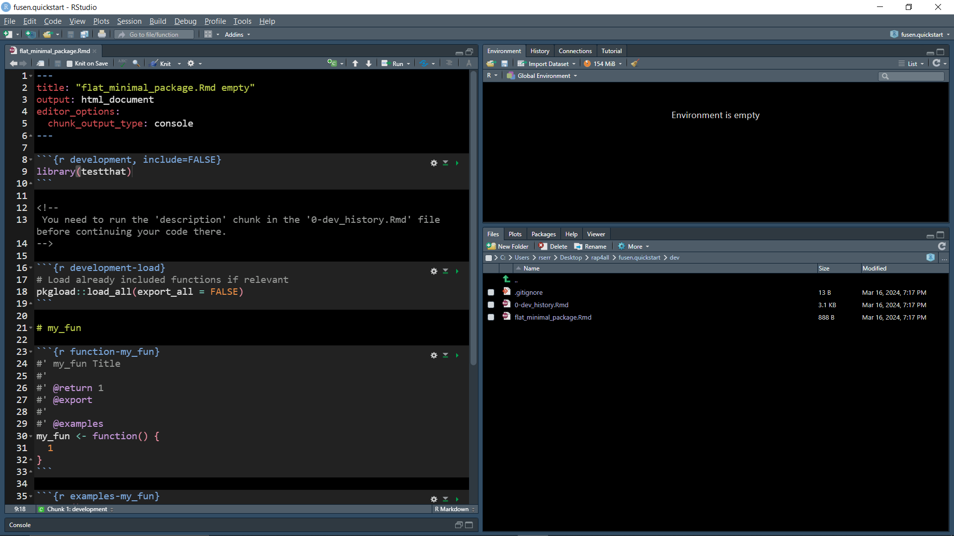This screenshot has height=536, width=954.
Task: Open the More dropdown in Files pane
Action: click(634, 246)
